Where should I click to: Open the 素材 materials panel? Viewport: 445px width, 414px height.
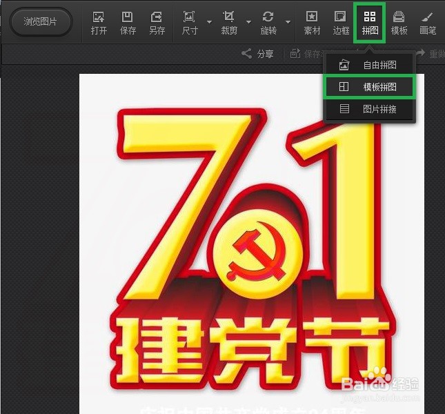[x=312, y=23]
